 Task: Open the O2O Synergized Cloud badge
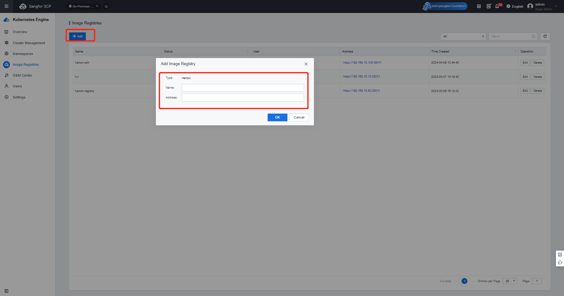click(x=445, y=6)
